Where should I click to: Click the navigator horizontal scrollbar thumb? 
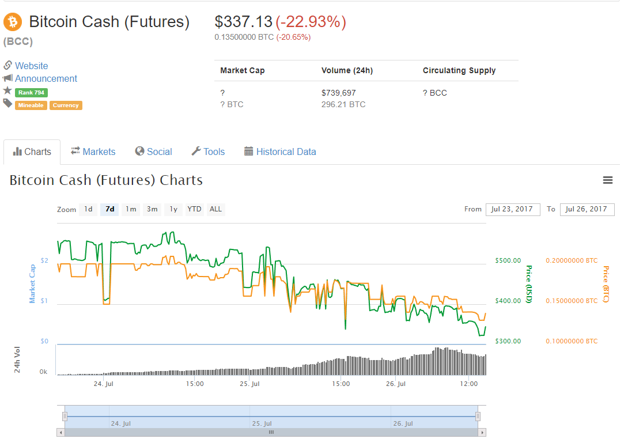point(271,433)
